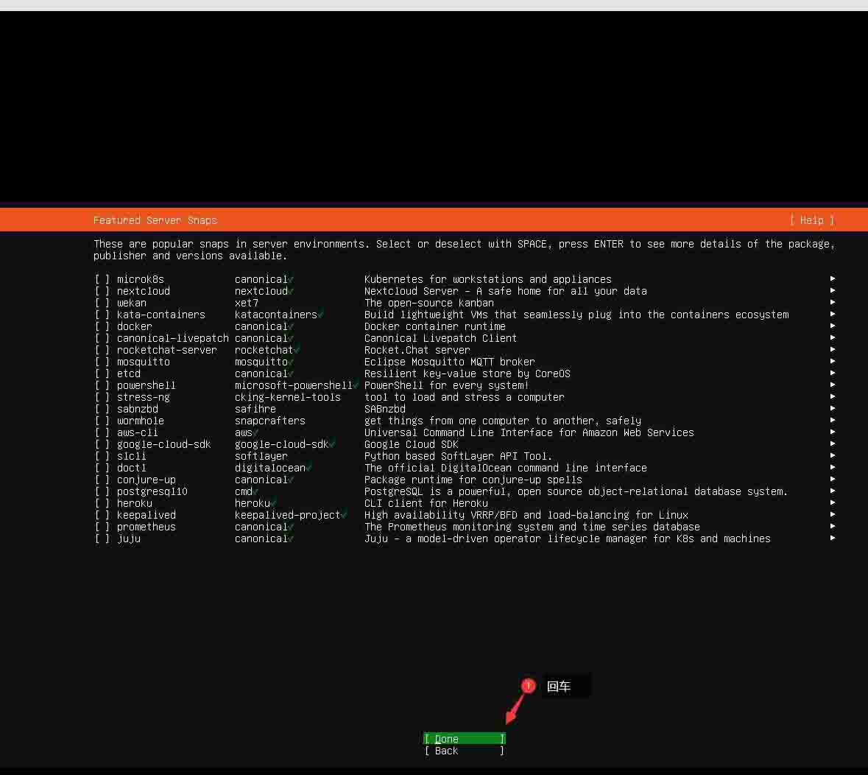Show details arrow for doctl row
The width and height of the screenshot is (868, 775).
[x=832, y=468]
